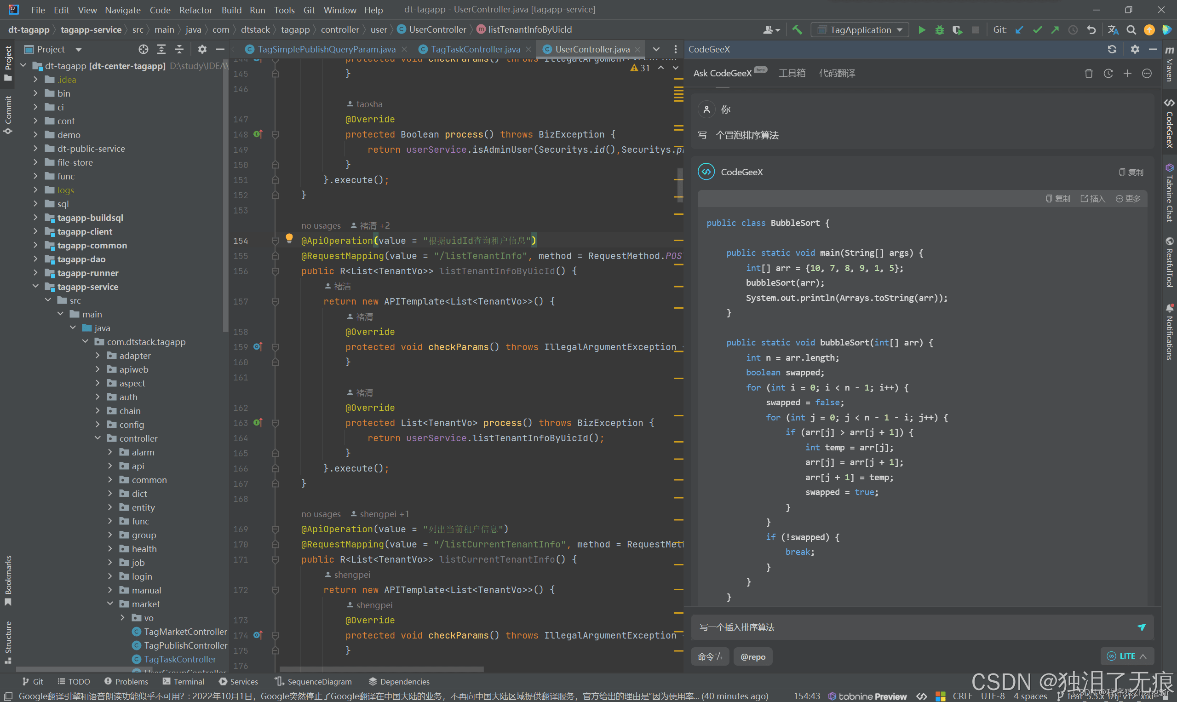Open the Refactor menu

click(195, 10)
